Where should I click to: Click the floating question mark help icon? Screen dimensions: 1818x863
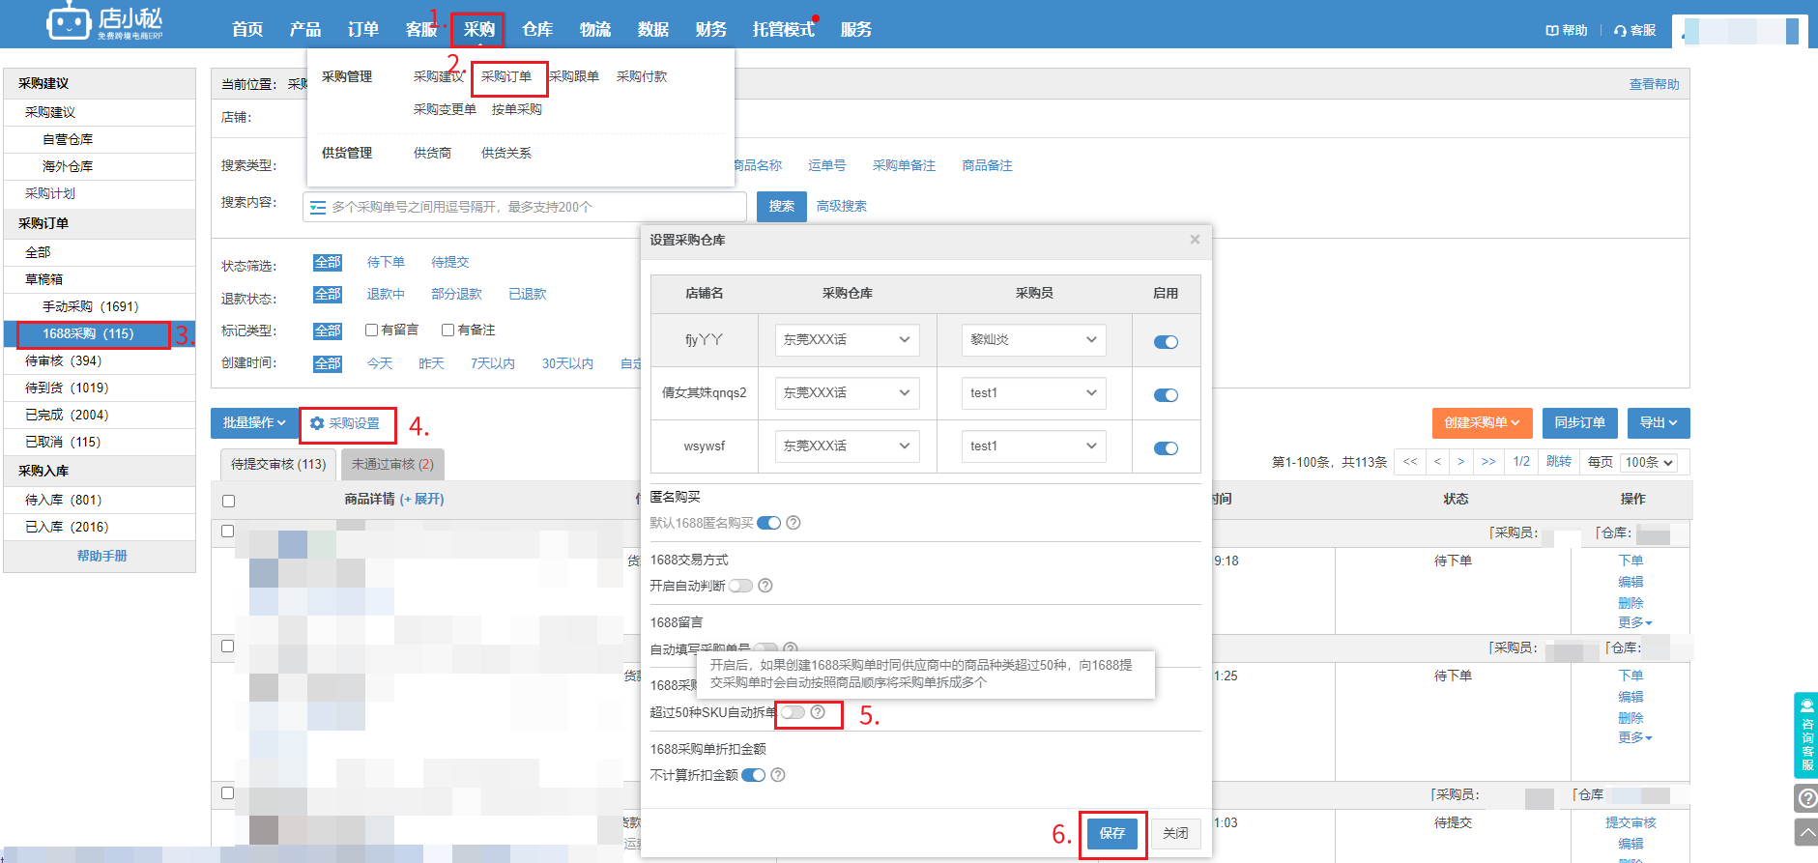pyautogui.click(x=1805, y=798)
